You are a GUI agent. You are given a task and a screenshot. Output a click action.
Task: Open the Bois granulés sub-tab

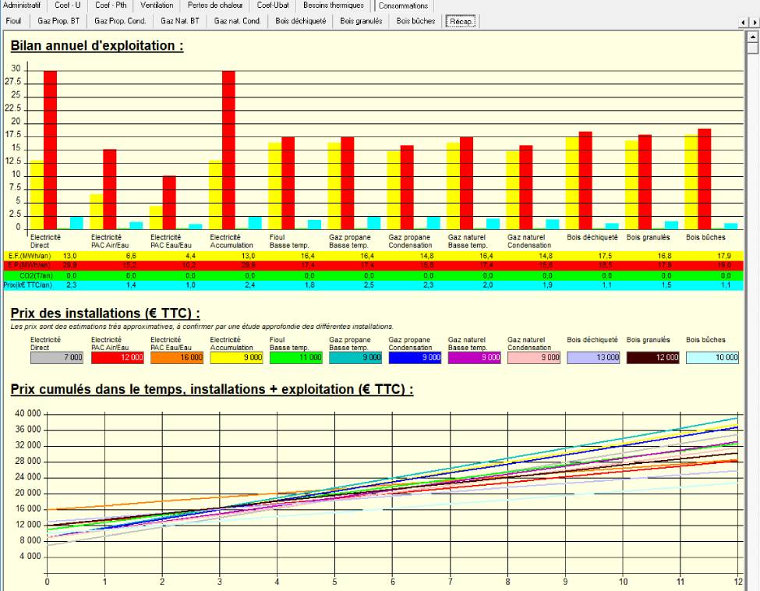pos(361,21)
